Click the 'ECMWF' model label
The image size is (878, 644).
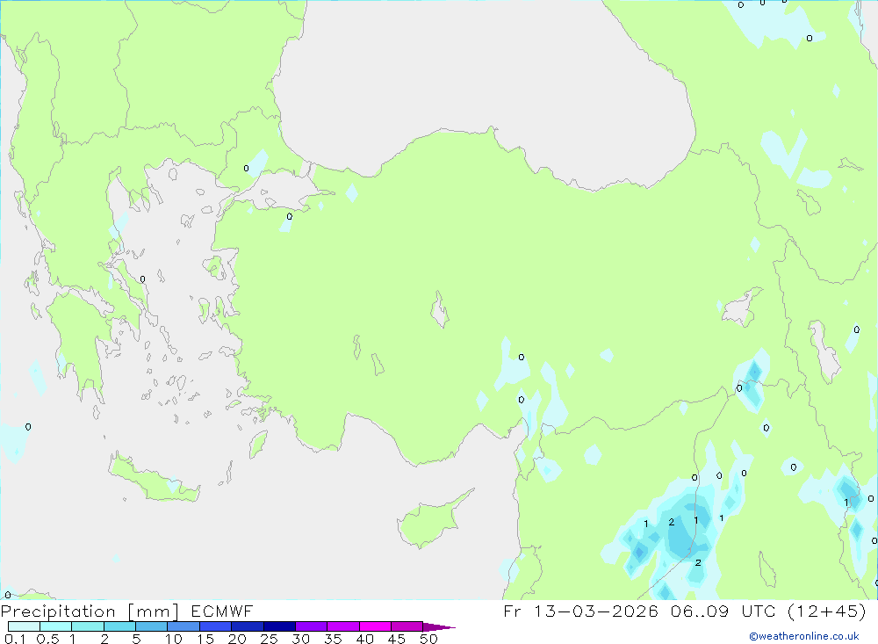(x=222, y=611)
